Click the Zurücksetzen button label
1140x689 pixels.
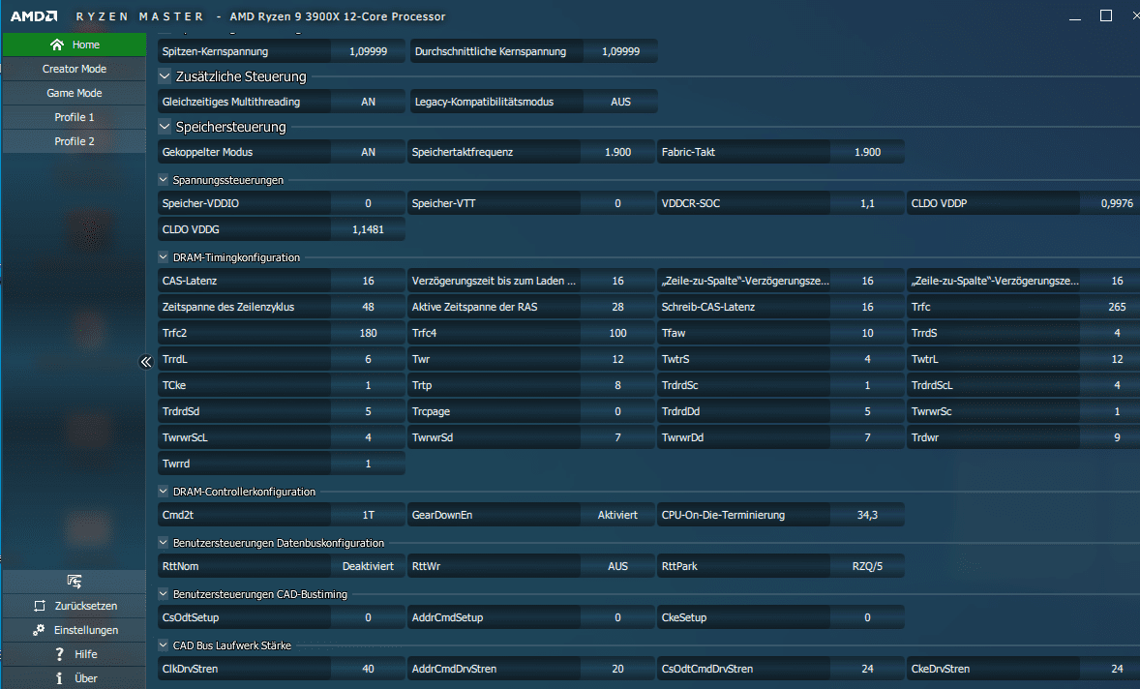point(86,606)
